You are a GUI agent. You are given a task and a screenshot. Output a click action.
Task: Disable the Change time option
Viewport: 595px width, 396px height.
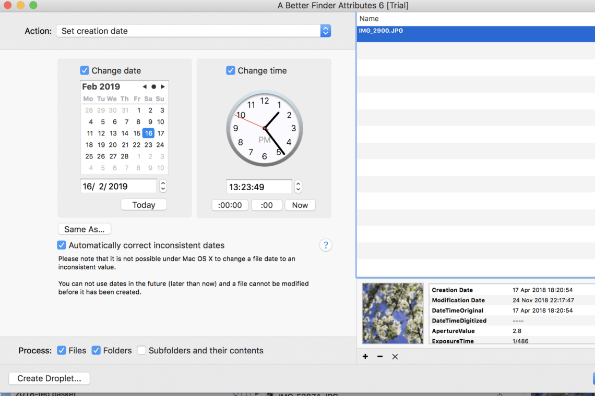(230, 70)
